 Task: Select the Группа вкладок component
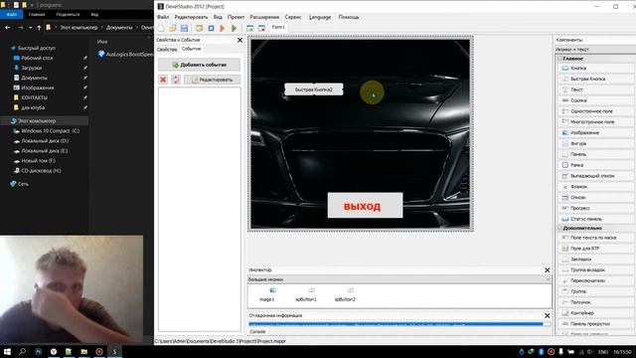point(596,269)
